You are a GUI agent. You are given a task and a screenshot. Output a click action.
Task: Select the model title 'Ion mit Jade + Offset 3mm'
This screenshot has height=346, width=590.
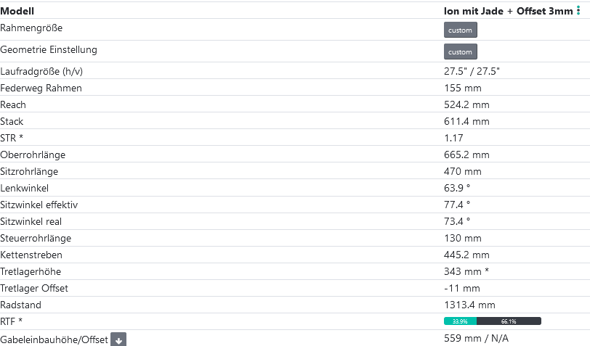pos(508,11)
